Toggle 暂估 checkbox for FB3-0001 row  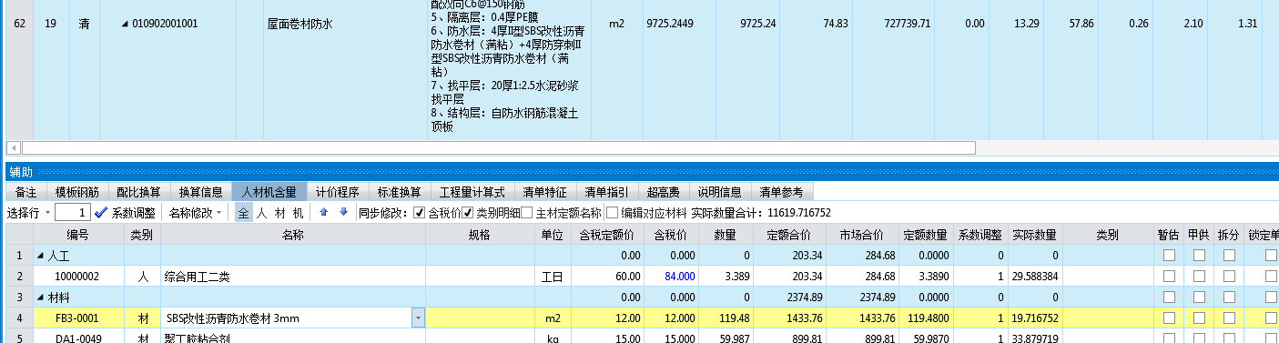1169,318
